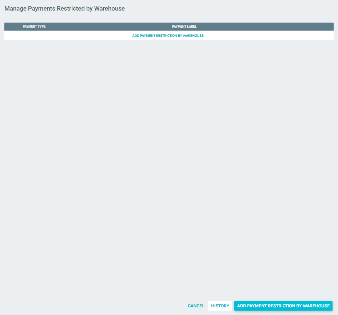Image resolution: width=338 pixels, height=315 pixels.
Task: Sort by the Payment Type column header
Action: pyautogui.click(x=34, y=27)
